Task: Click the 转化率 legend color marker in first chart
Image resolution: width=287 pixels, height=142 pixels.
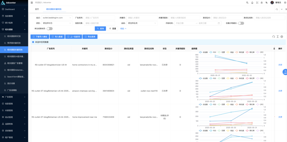Action: (247, 52)
